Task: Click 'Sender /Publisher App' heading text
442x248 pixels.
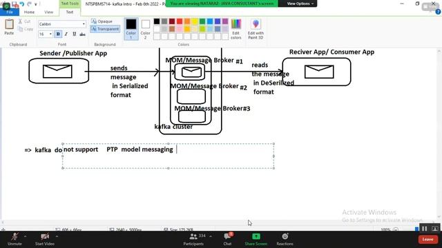Action: (73, 53)
